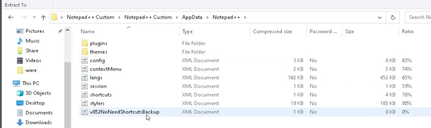Open Videos in navigation pane
431x128 pixels.
click(x=33, y=60)
